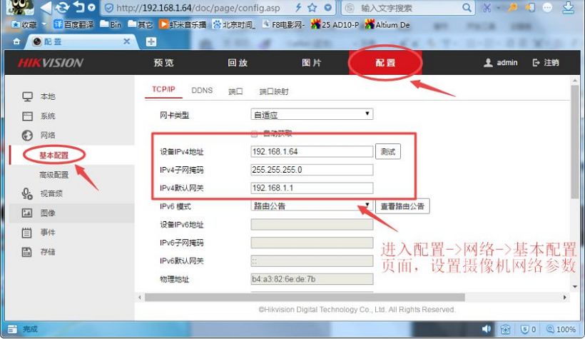Click the 测试 test button
Viewport: 585px width, 339px height.
(388, 151)
